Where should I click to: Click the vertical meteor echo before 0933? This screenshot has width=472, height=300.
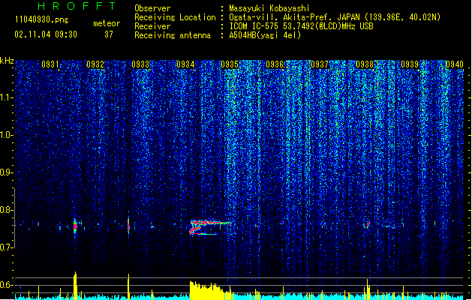coord(128,225)
